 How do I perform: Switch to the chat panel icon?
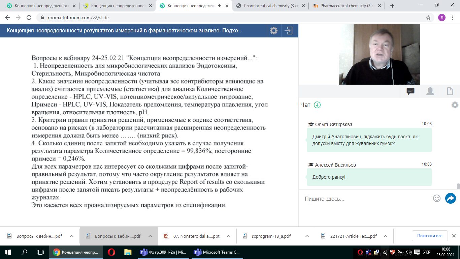pos(410,91)
